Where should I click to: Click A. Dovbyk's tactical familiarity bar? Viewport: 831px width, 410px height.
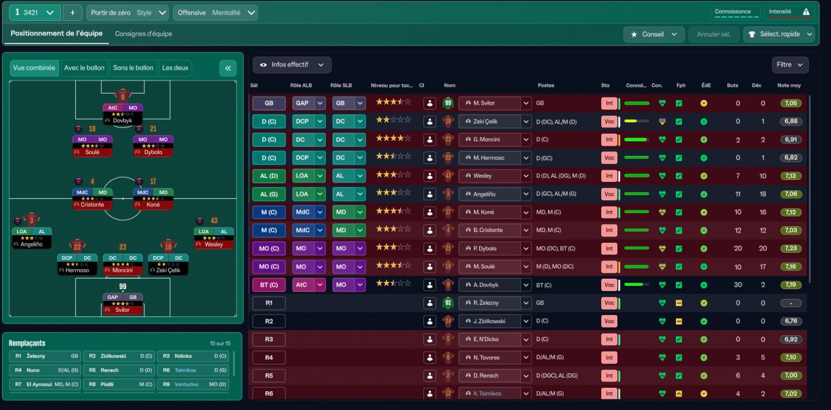point(636,285)
